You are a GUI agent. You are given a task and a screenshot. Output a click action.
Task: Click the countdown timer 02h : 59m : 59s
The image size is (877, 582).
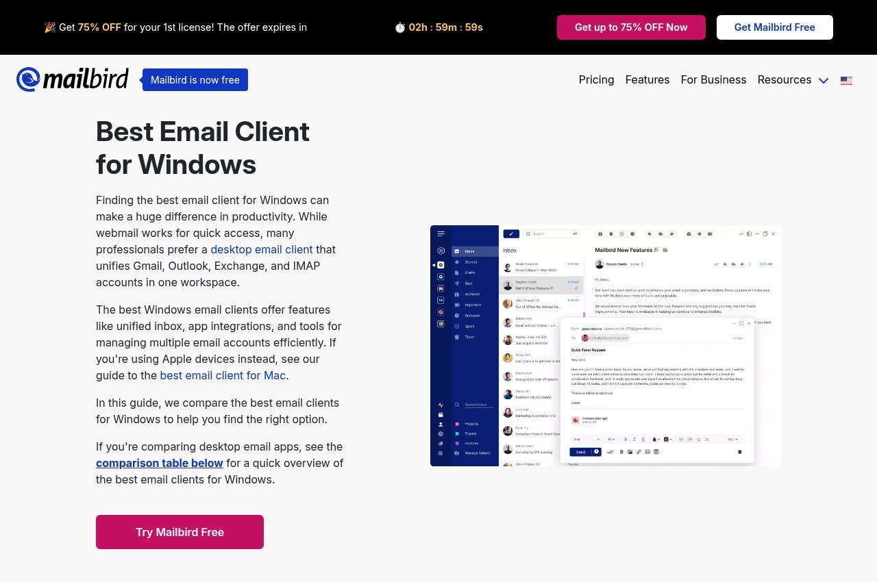point(438,27)
